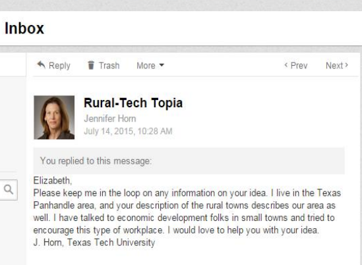This screenshot has width=362, height=265.
Task: Open Jennifer Horn's profile photo
Action: tap(54, 118)
